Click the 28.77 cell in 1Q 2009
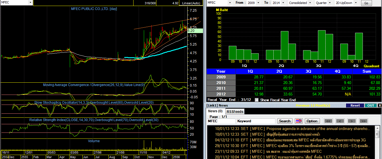This screenshot has height=159, width=382. (258, 77)
